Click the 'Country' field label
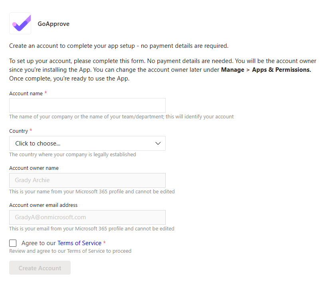Screen dimensions: 327x287 click(x=18, y=131)
